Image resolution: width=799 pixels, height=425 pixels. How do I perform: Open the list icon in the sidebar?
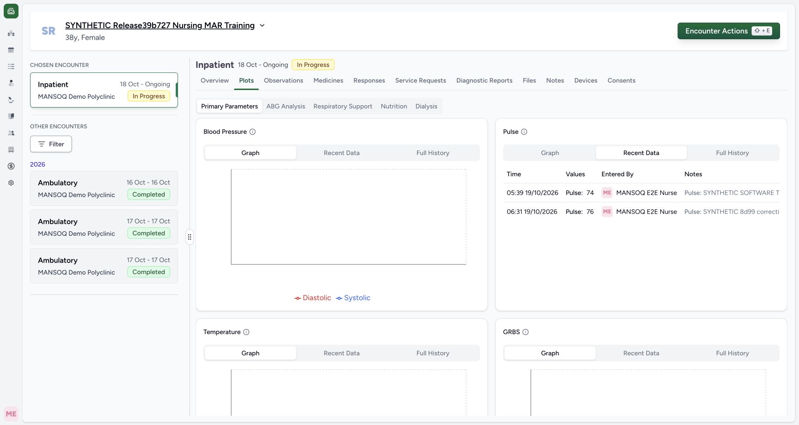click(11, 66)
